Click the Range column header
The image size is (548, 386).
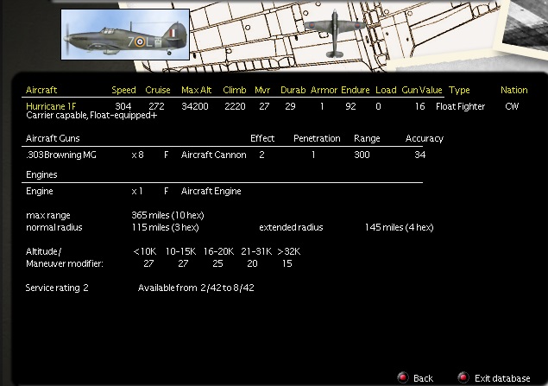pyautogui.click(x=367, y=139)
